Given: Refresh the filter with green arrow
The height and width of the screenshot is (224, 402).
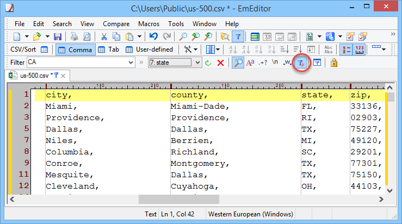Looking at the screenshot, I should (x=208, y=63).
